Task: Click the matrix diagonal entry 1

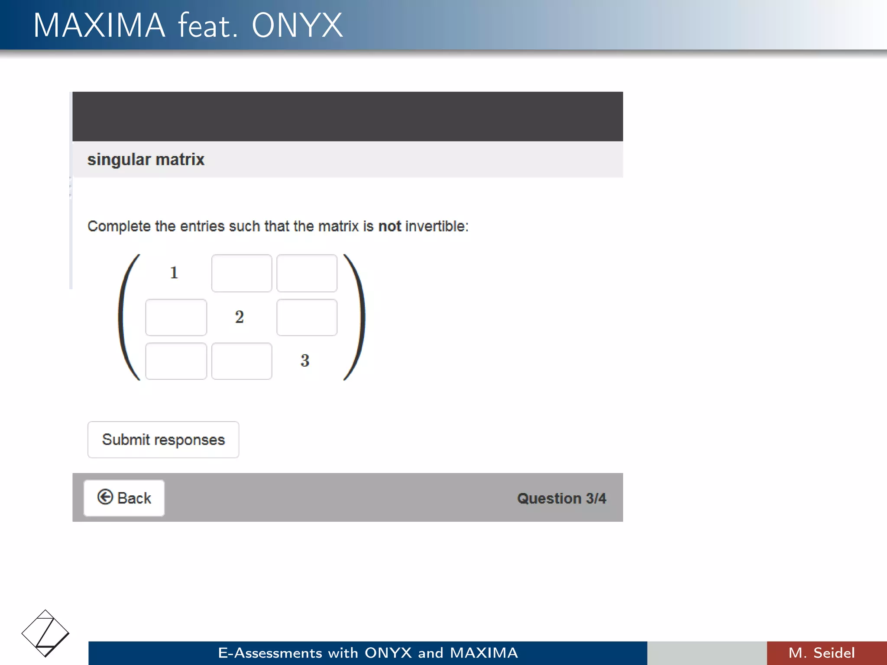Action: pyautogui.click(x=174, y=273)
